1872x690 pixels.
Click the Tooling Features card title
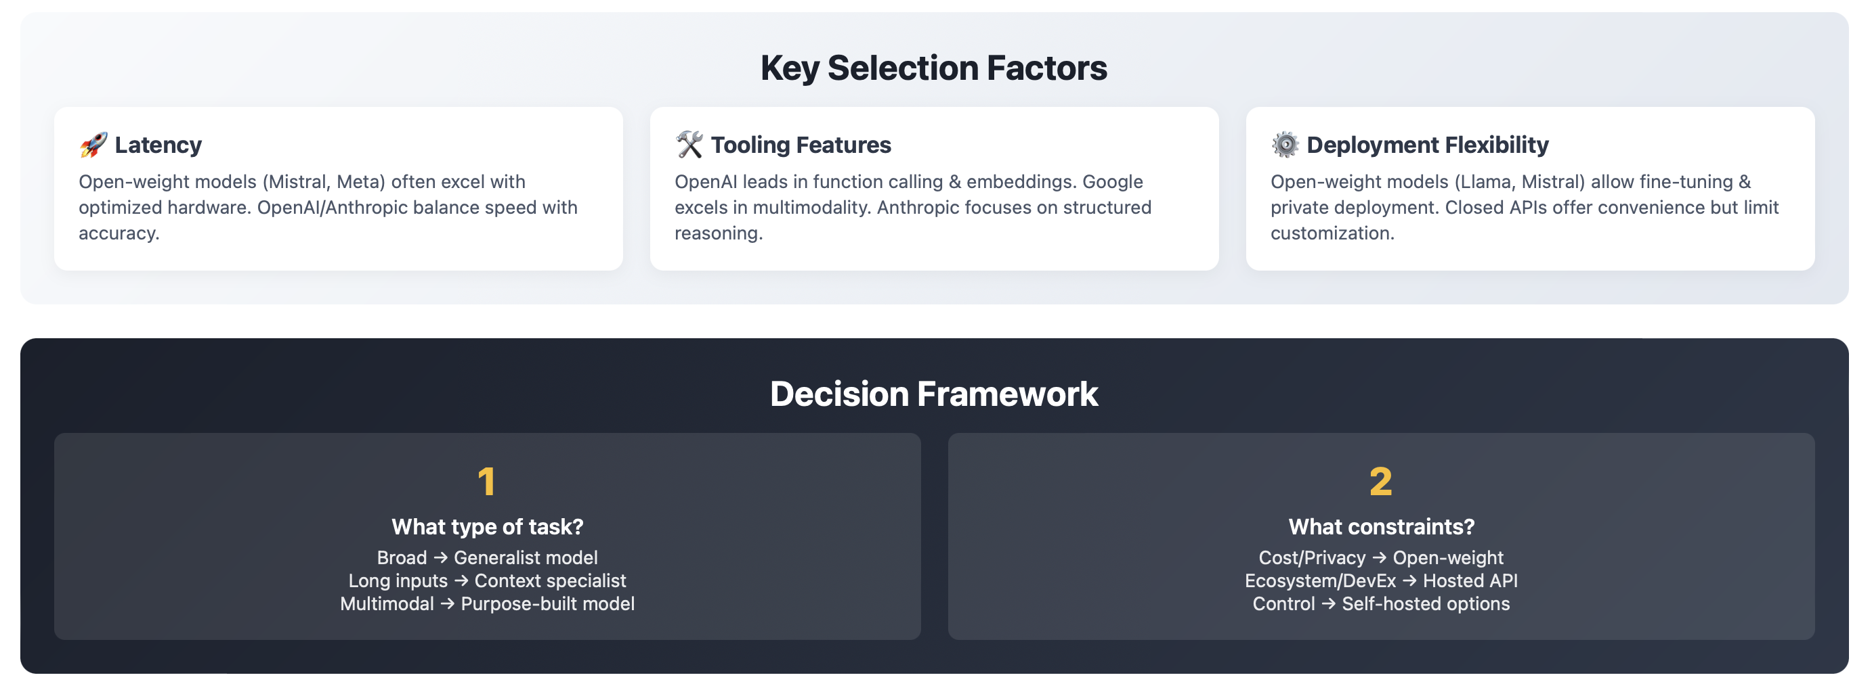tap(801, 145)
